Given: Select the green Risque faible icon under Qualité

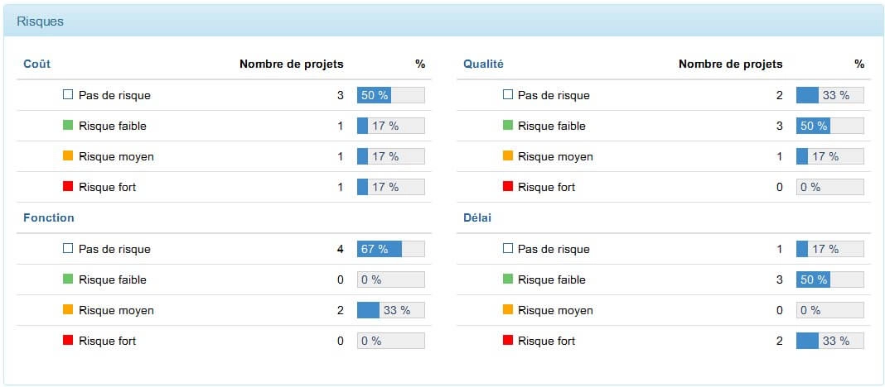Looking at the screenshot, I should point(507,125).
